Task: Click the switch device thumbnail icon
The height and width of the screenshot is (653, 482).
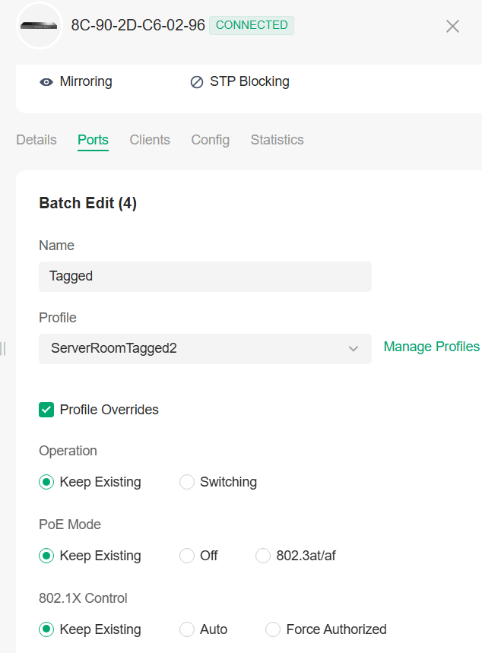Action: 39,25
